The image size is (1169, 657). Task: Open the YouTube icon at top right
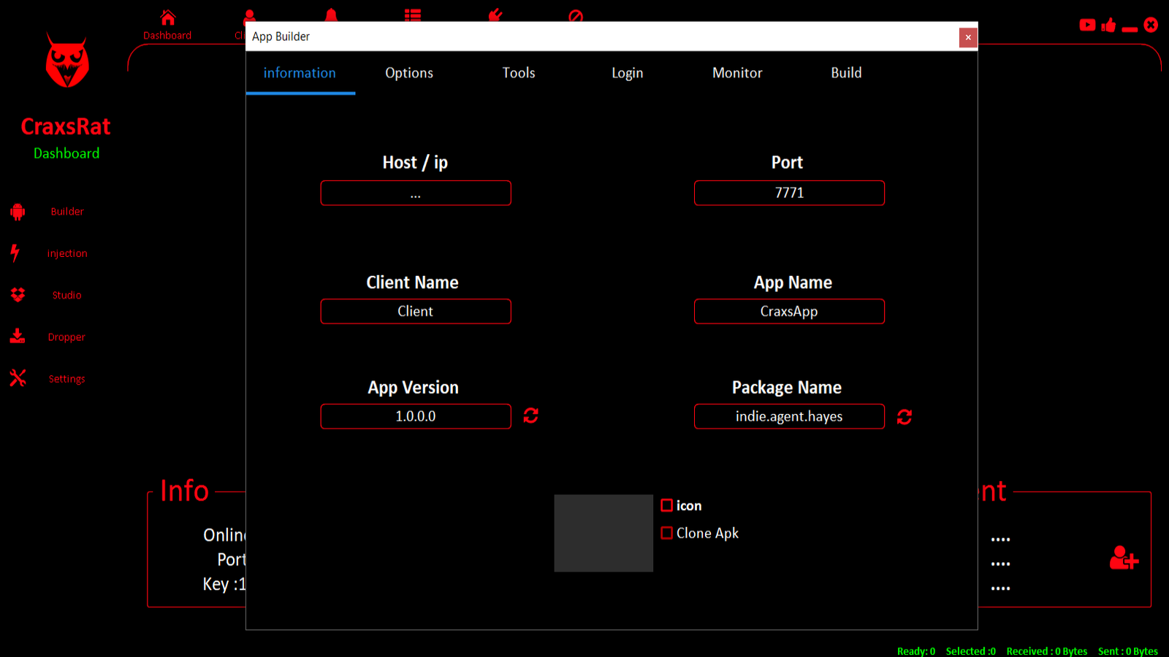[1087, 25]
